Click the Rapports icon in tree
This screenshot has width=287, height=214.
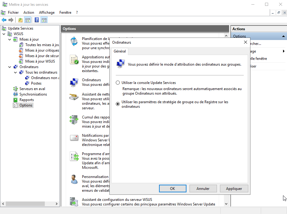[15, 100]
